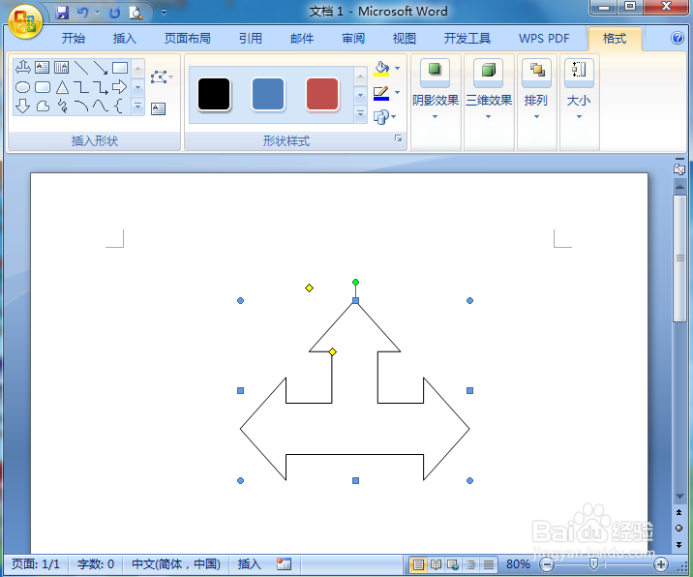This screenshot has height=577, width=693.
Task: Select the 格式 tab
Action: 615,39
